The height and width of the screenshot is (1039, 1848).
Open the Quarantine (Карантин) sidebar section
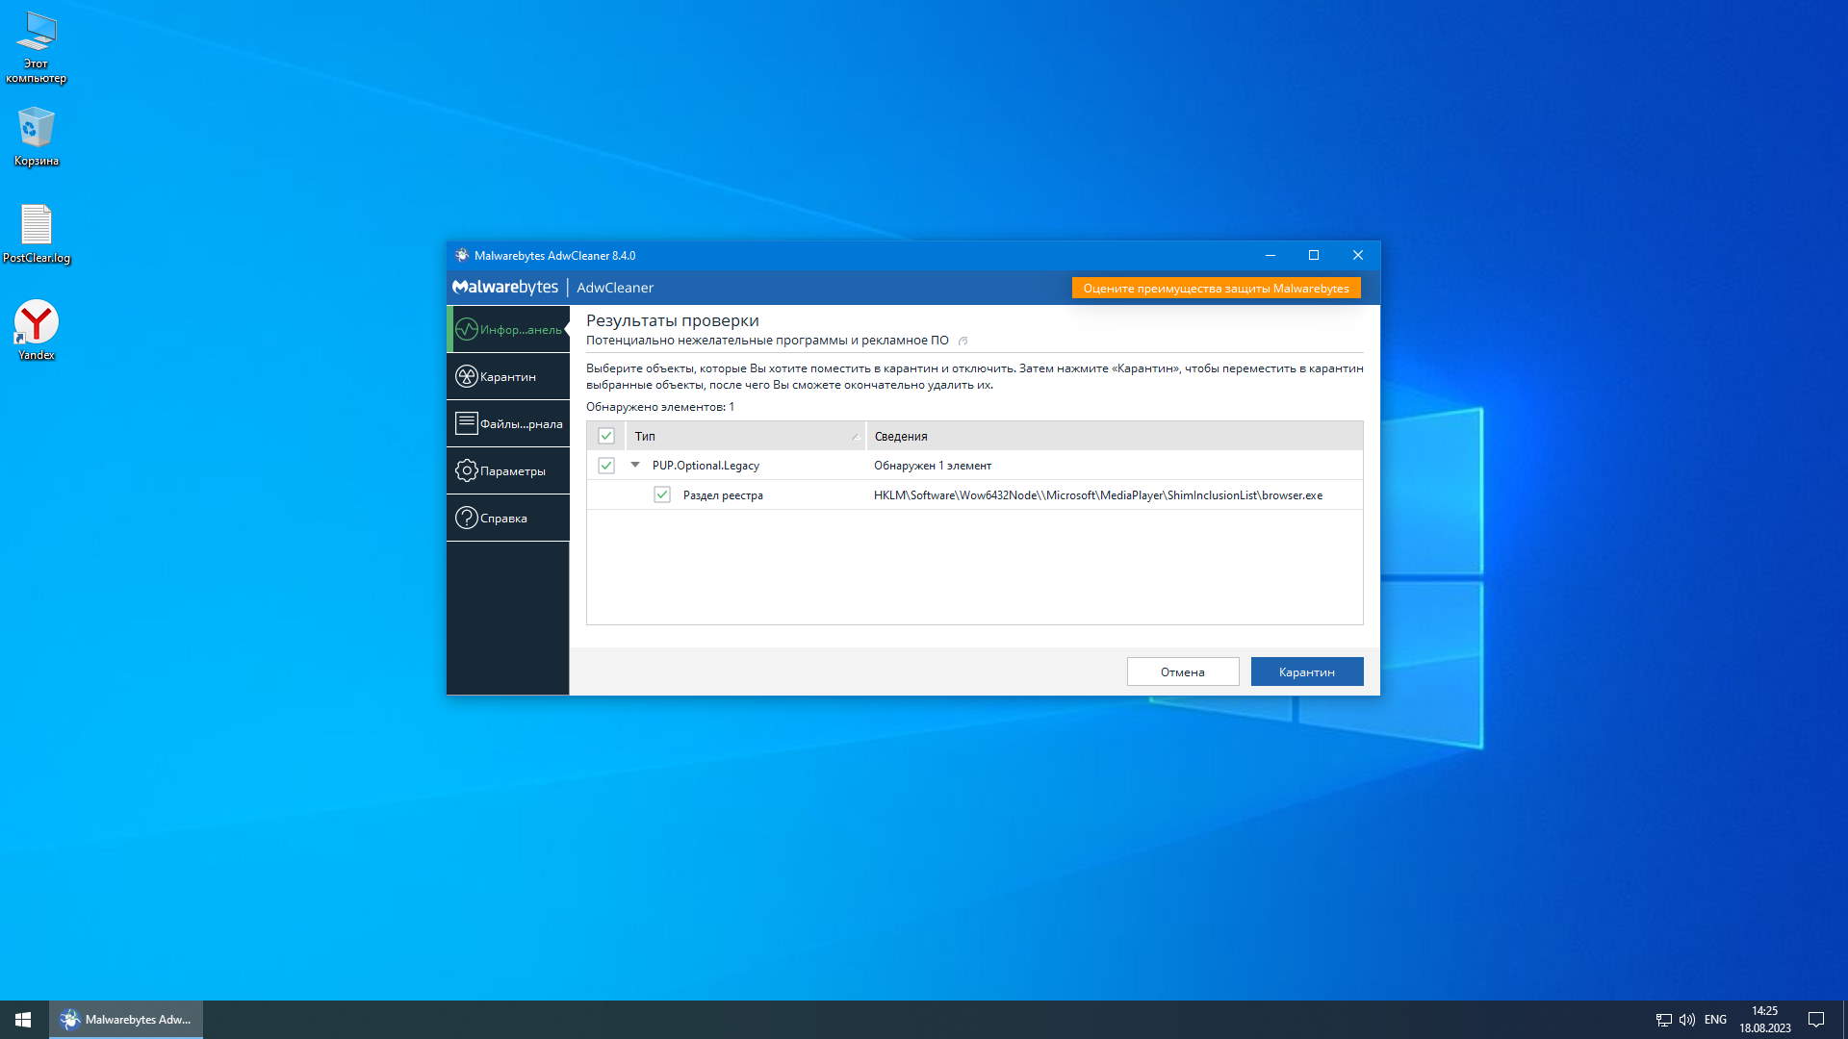(507, 376)
